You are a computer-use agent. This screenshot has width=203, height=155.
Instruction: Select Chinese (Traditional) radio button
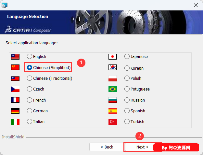click(30, 78)
